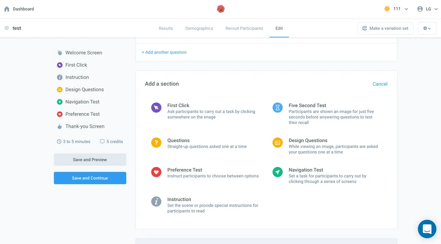Click the Thank-you Screen thumbs-up icon

coord(60,126)
